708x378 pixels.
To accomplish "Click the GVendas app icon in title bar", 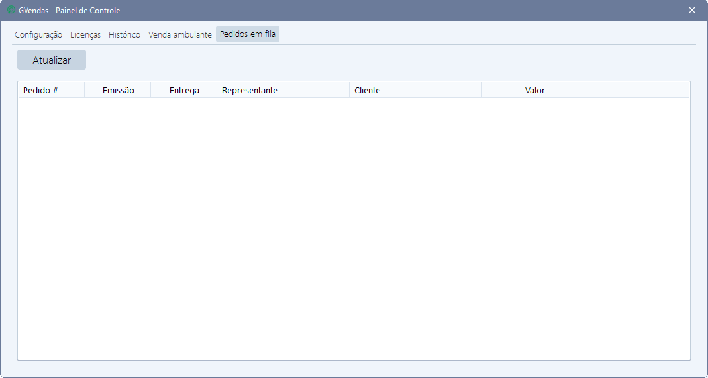I will click(11, 10).
